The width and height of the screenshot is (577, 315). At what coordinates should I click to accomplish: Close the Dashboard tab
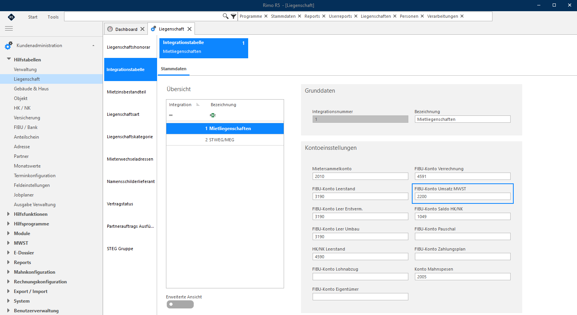pyautogui.click(x=142, y=29)
